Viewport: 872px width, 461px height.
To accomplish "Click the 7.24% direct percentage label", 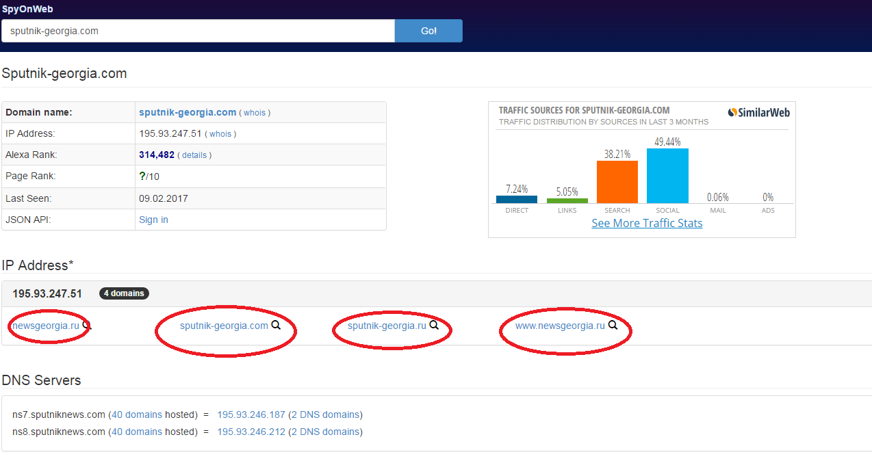I will tap(517, 189).
